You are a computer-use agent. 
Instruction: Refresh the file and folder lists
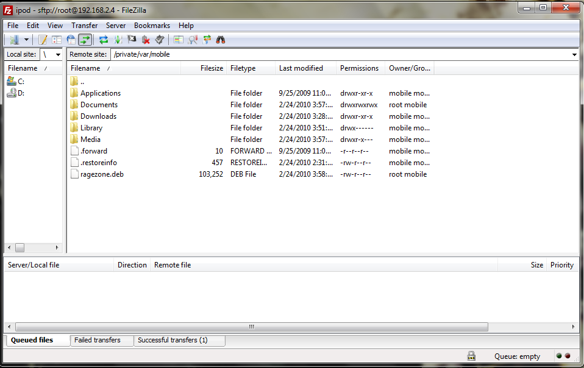(103, 40)
